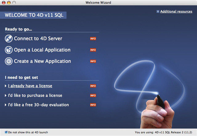
Task: Open the Additional resources link
Action: tap(176, 12)
